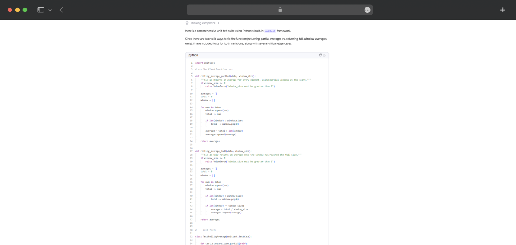Go back with the browser back arrow
The height and width of the screenshot is (245, 516).
pyautogui.click(x=61, y=10)
